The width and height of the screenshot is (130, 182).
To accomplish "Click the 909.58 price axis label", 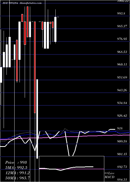I will click(122, 141).
